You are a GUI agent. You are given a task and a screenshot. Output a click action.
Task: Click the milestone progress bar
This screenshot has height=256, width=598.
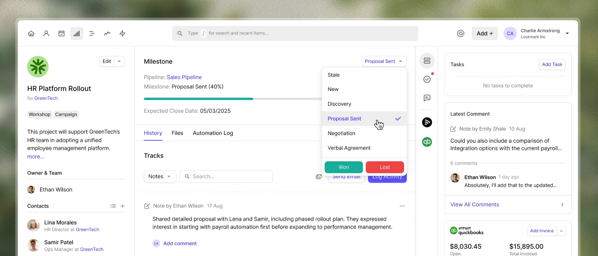click(233, 99)
